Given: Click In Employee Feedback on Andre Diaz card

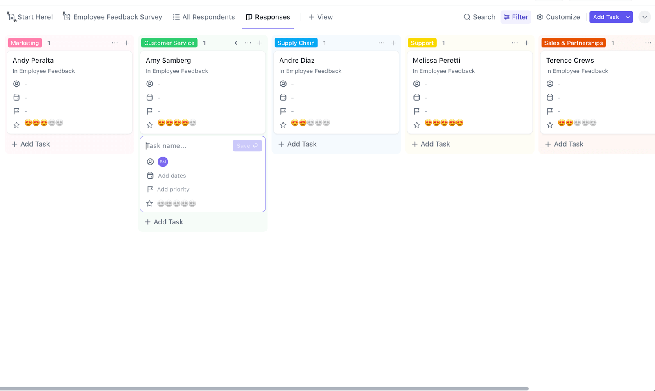Looking at the screenshot, I should pos(310,71).
